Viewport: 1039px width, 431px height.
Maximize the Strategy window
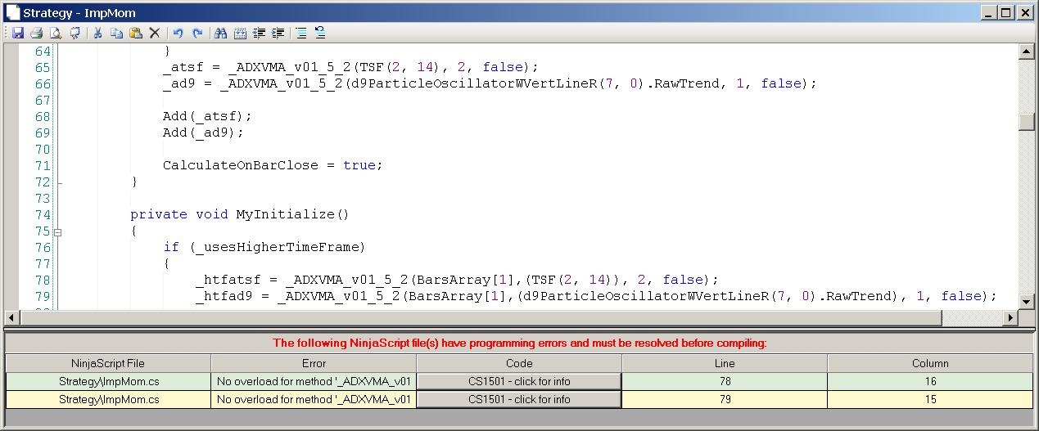point(1006,12)
